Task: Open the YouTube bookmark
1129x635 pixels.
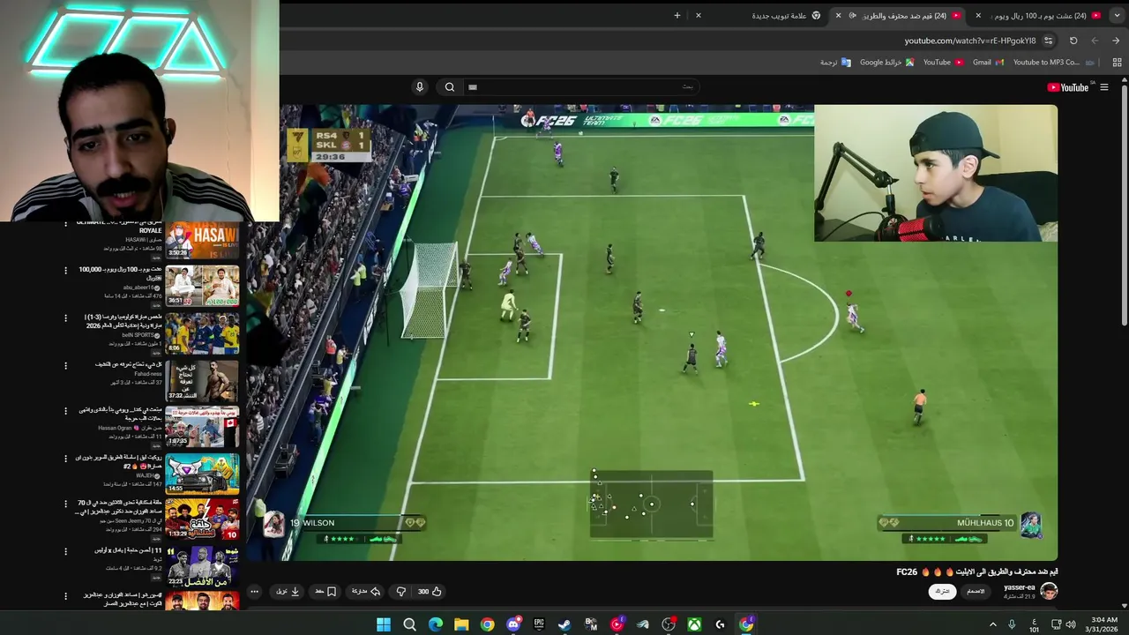Action: coord(943,63)
